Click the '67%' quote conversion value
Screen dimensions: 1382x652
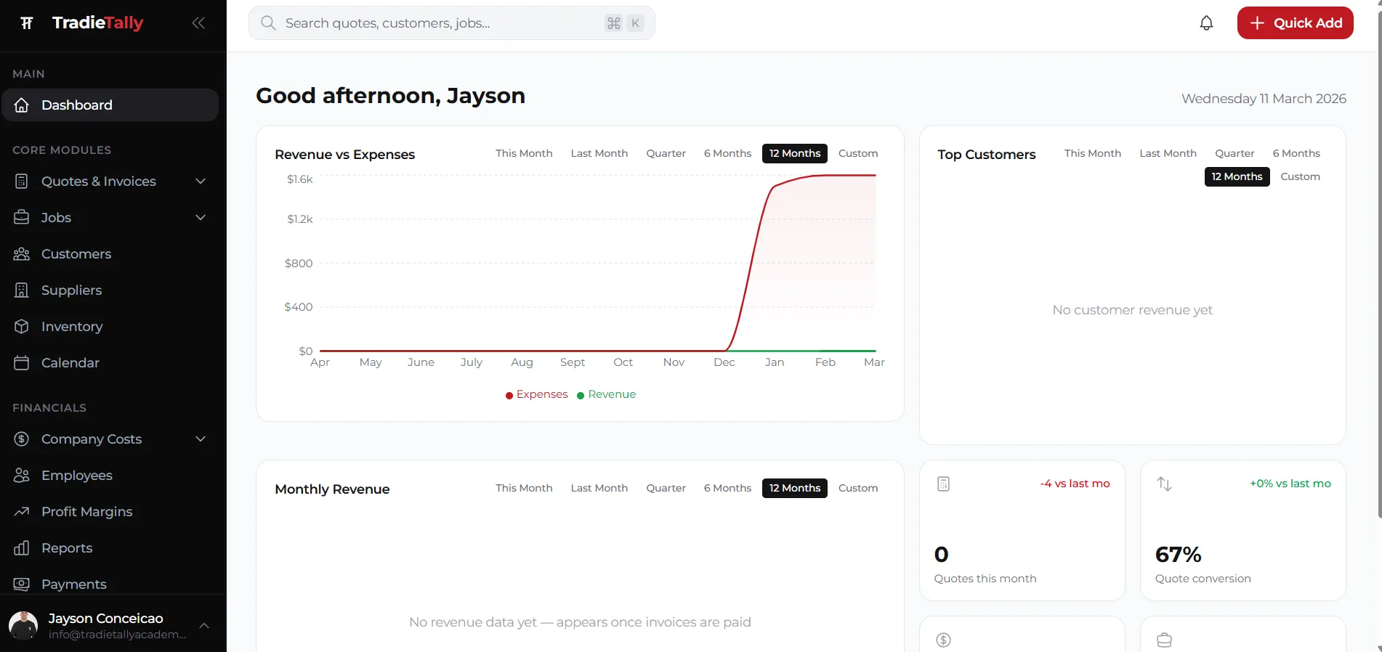[1178, 555]
